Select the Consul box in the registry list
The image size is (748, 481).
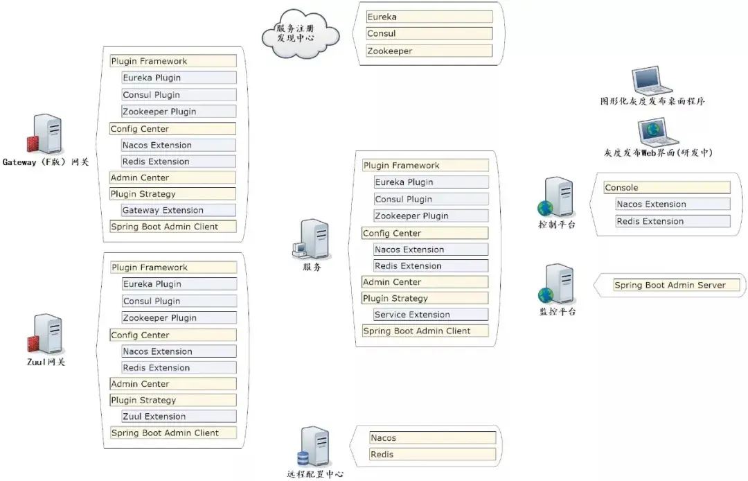tap(429, 33)
